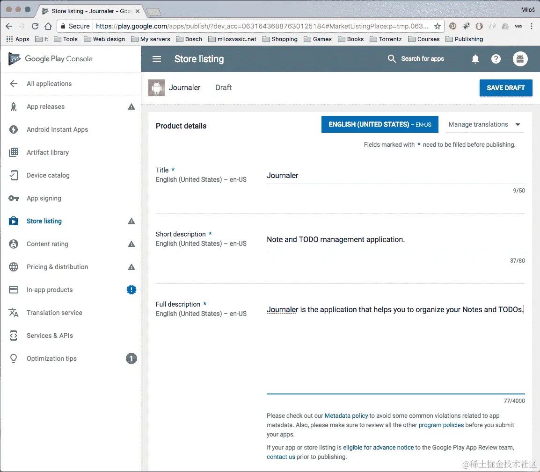540x472 pixels.
Task: Open App releases section
Action: (45, 107)
